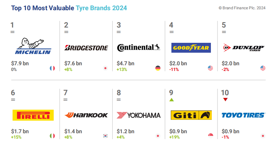
Task: Select the Continental brand logo
Action: pyautogui.click(x=138, y=48)
